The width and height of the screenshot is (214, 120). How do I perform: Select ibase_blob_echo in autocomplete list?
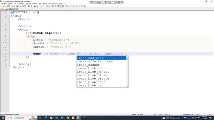[102, 82]
